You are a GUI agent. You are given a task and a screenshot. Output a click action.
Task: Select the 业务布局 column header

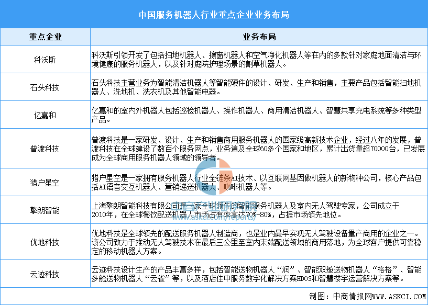(x=259, y=37)
